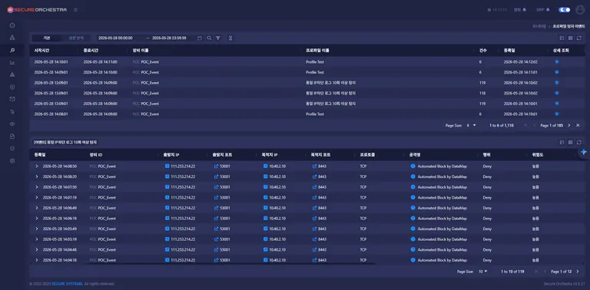The image size is (590, 290).
Task: Open the mail envelope icon in sidebar
Action: [x=12, y=99]
